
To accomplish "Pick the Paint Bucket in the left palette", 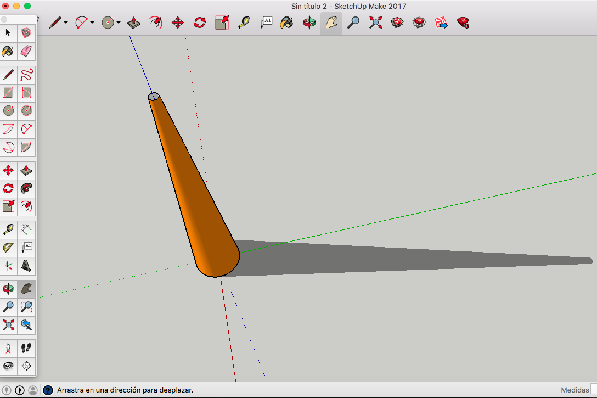I will pos(8,51).
